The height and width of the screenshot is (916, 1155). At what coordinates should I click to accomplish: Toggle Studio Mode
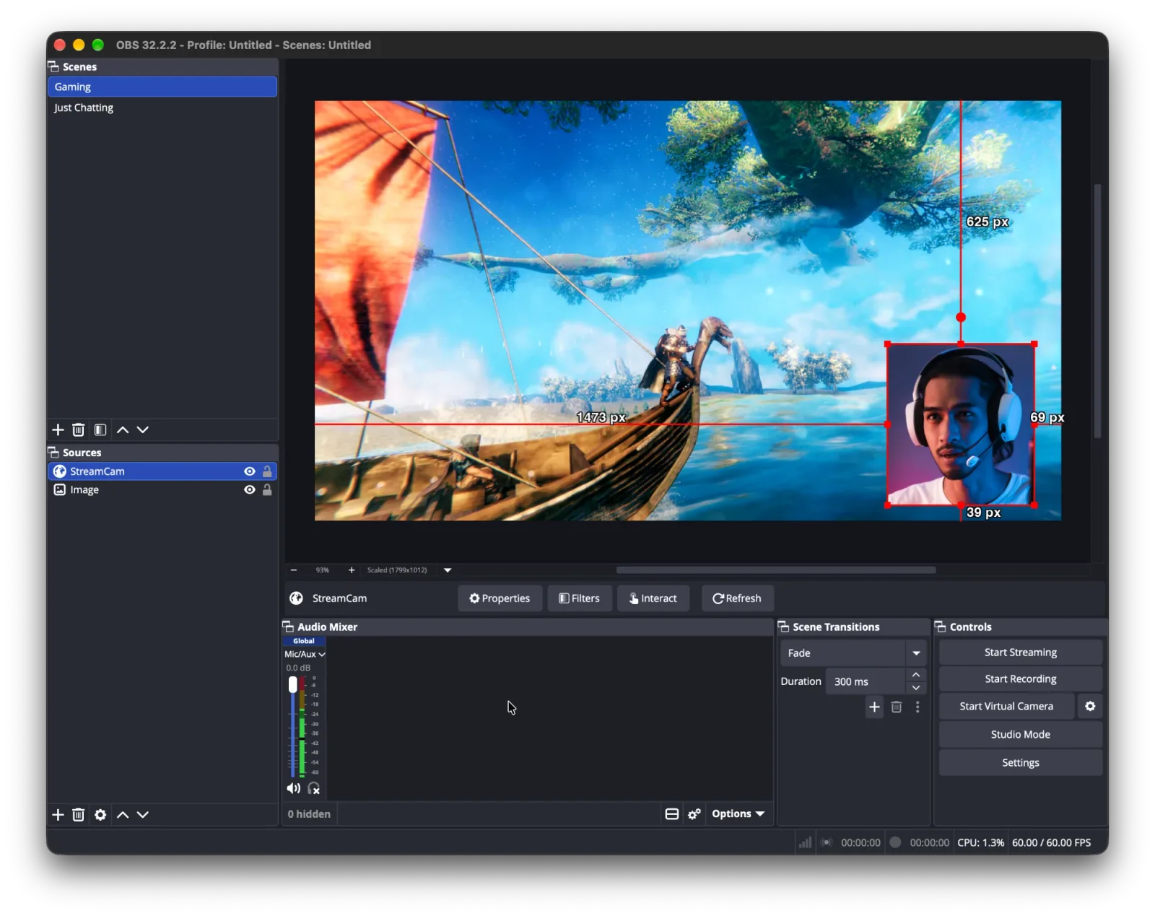point(1020,734)
